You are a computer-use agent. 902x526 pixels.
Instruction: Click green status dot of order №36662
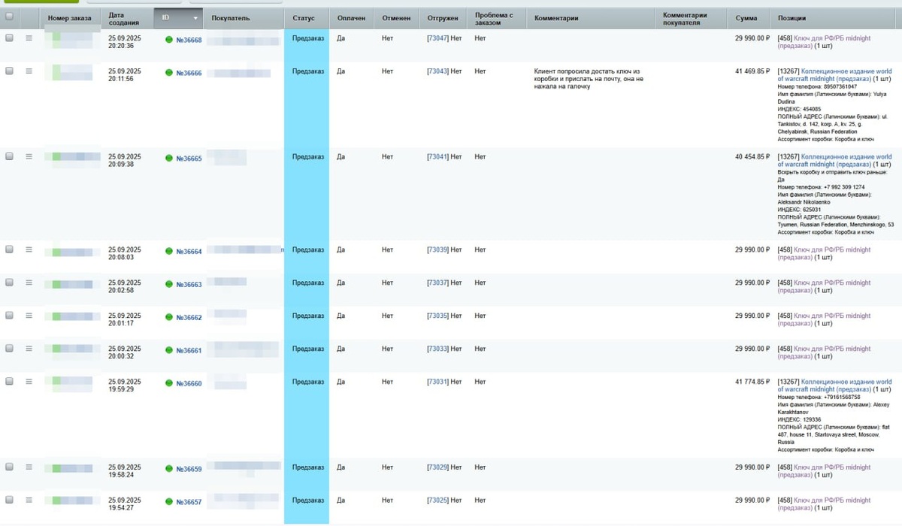point(169,317)
